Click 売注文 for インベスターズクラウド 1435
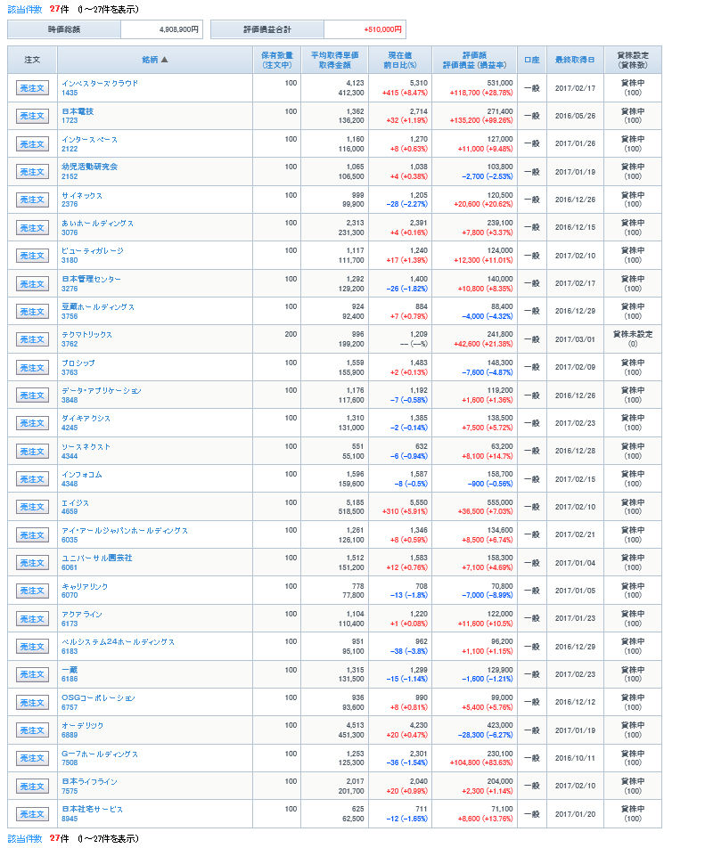The width and height of the screenshot is (705, 848). [x=32, y=88]
